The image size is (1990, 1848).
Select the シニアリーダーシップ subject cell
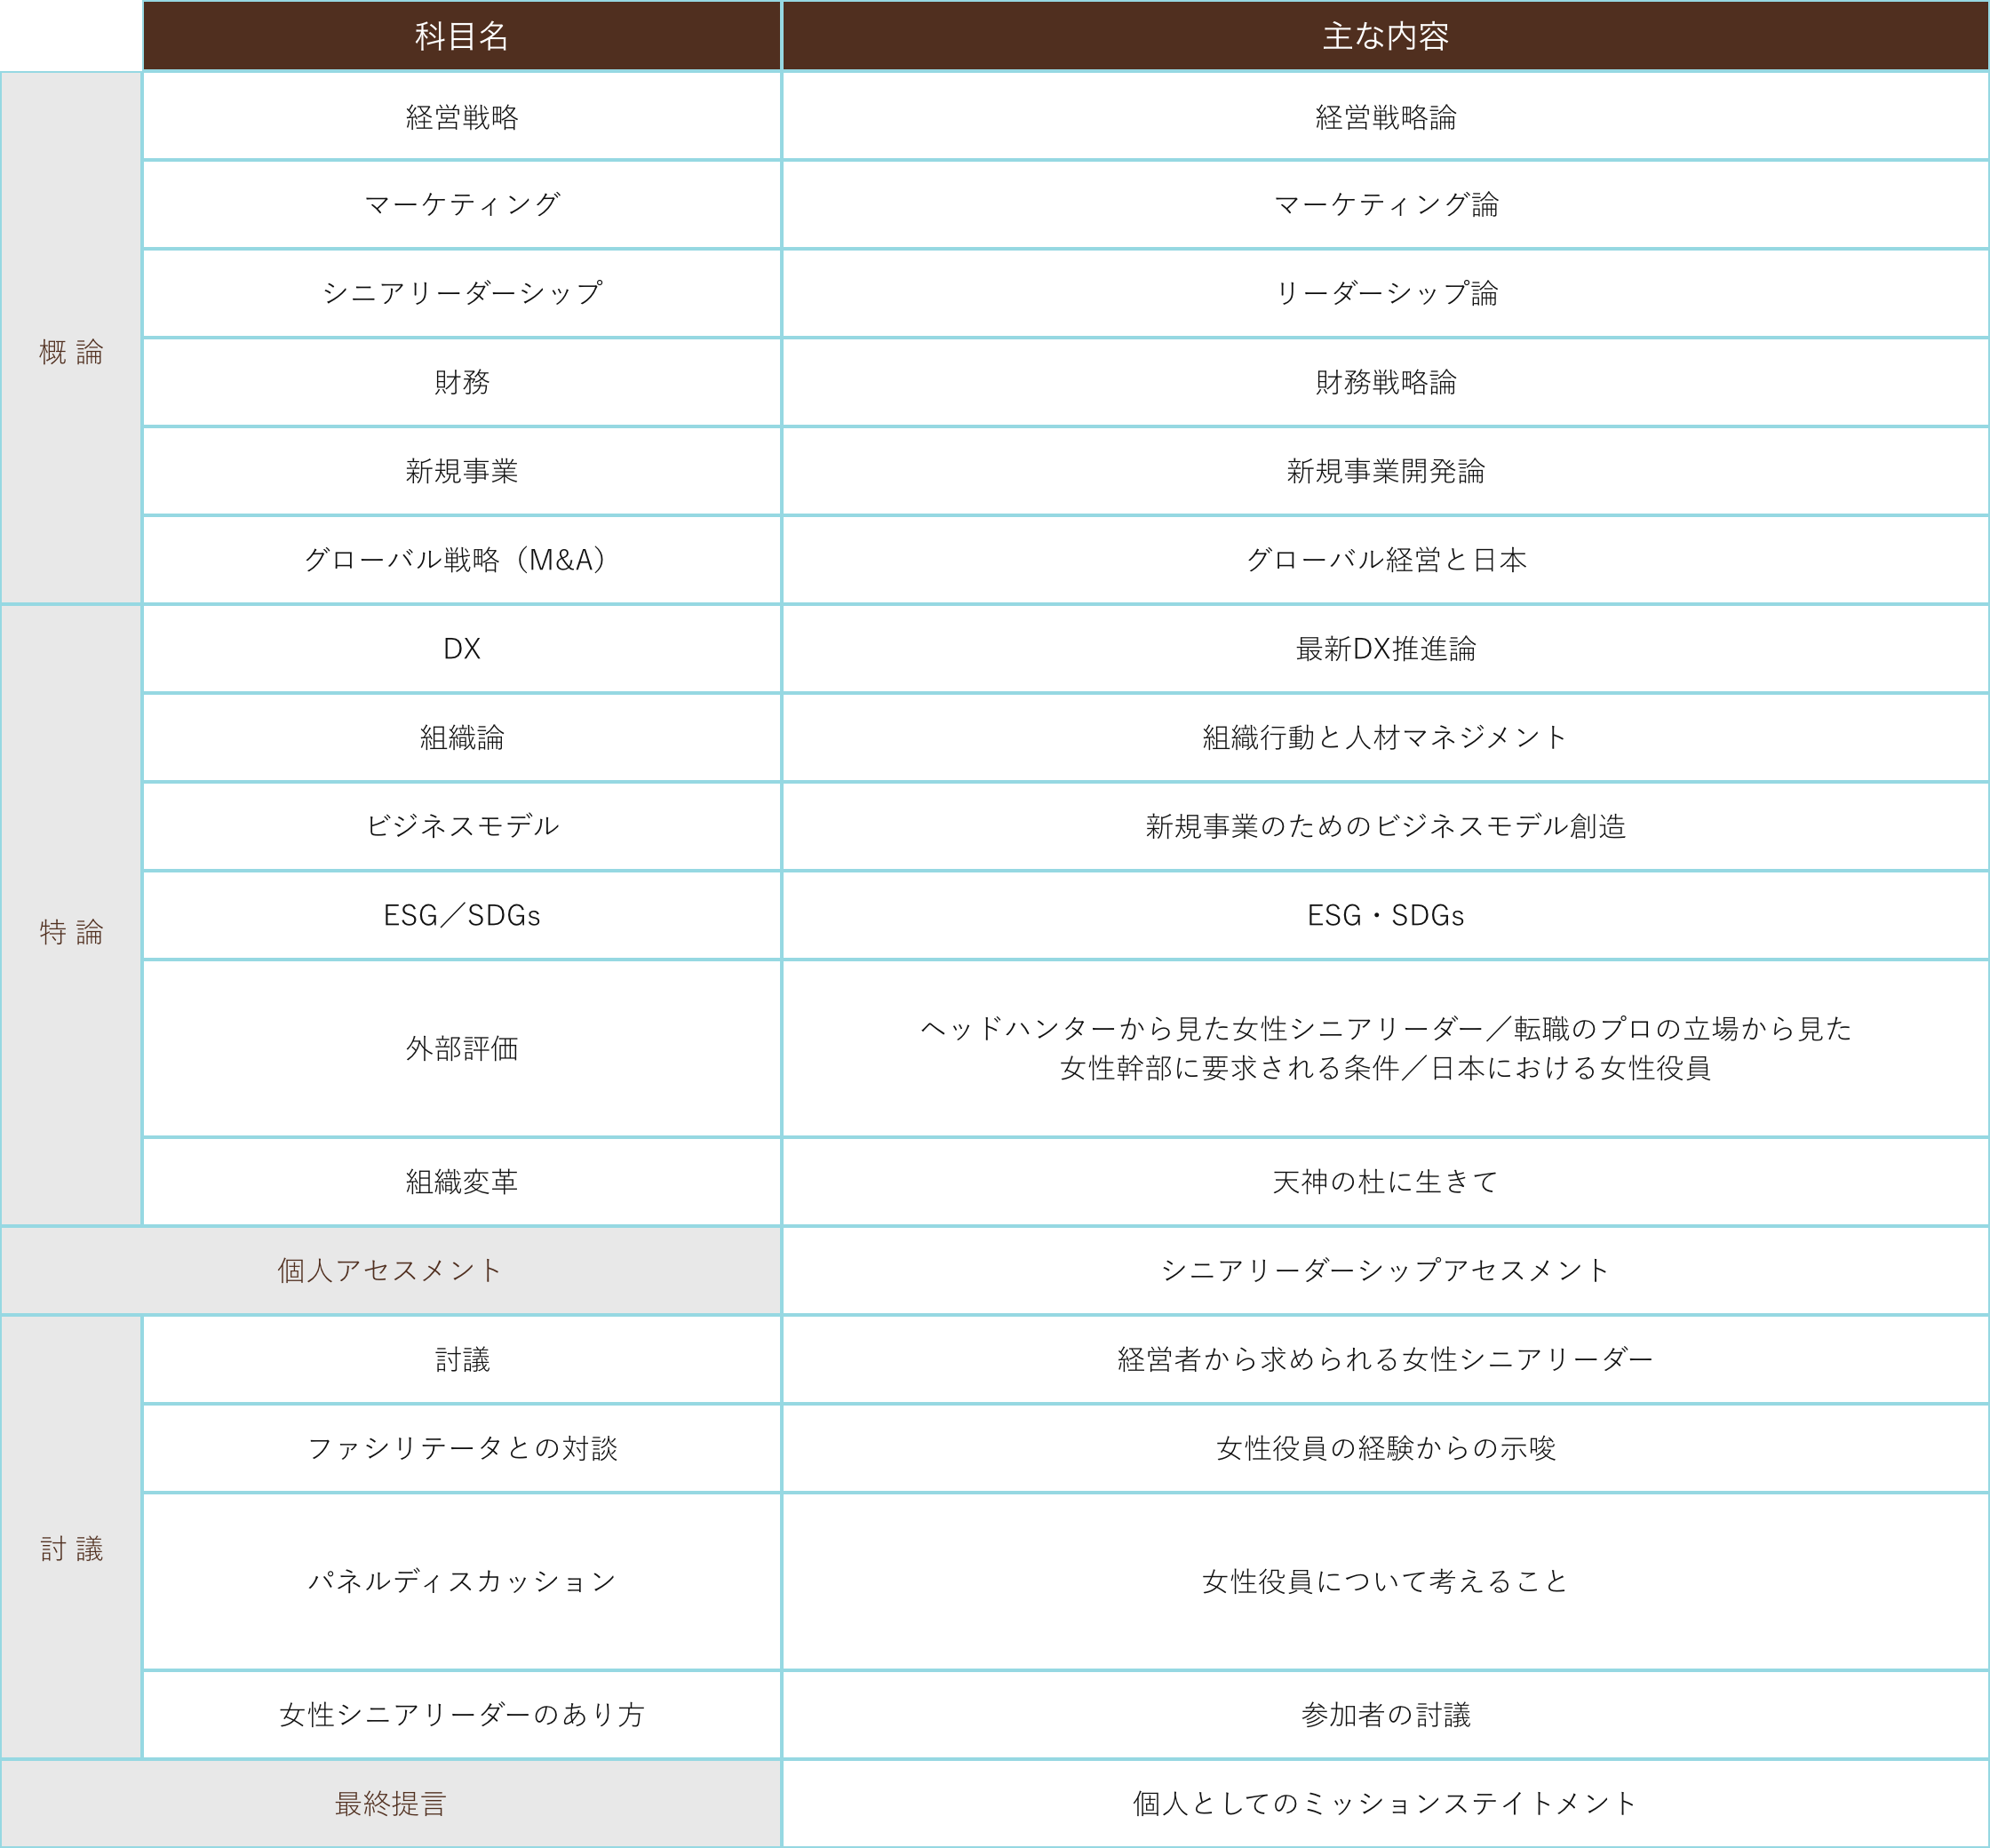(461, 293)
